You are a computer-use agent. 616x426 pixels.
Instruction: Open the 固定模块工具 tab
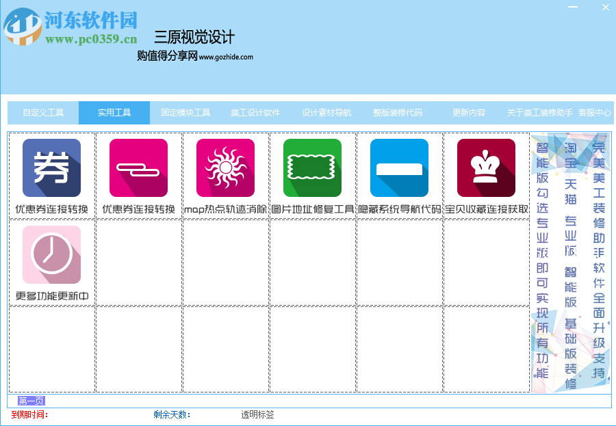(185, 113)
